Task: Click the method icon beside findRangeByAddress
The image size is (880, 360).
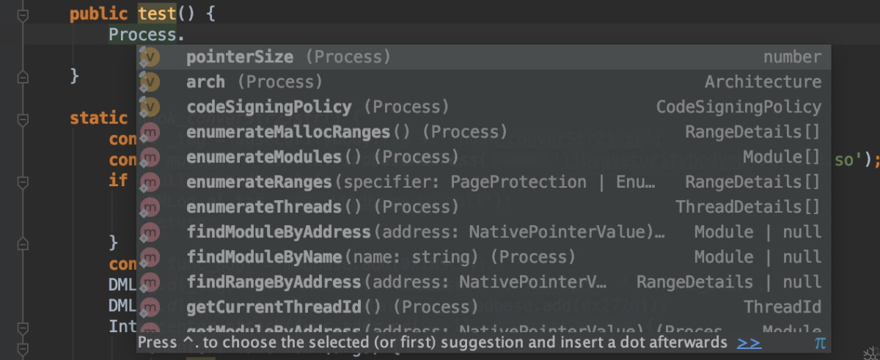Action: (x=150, y=282)
